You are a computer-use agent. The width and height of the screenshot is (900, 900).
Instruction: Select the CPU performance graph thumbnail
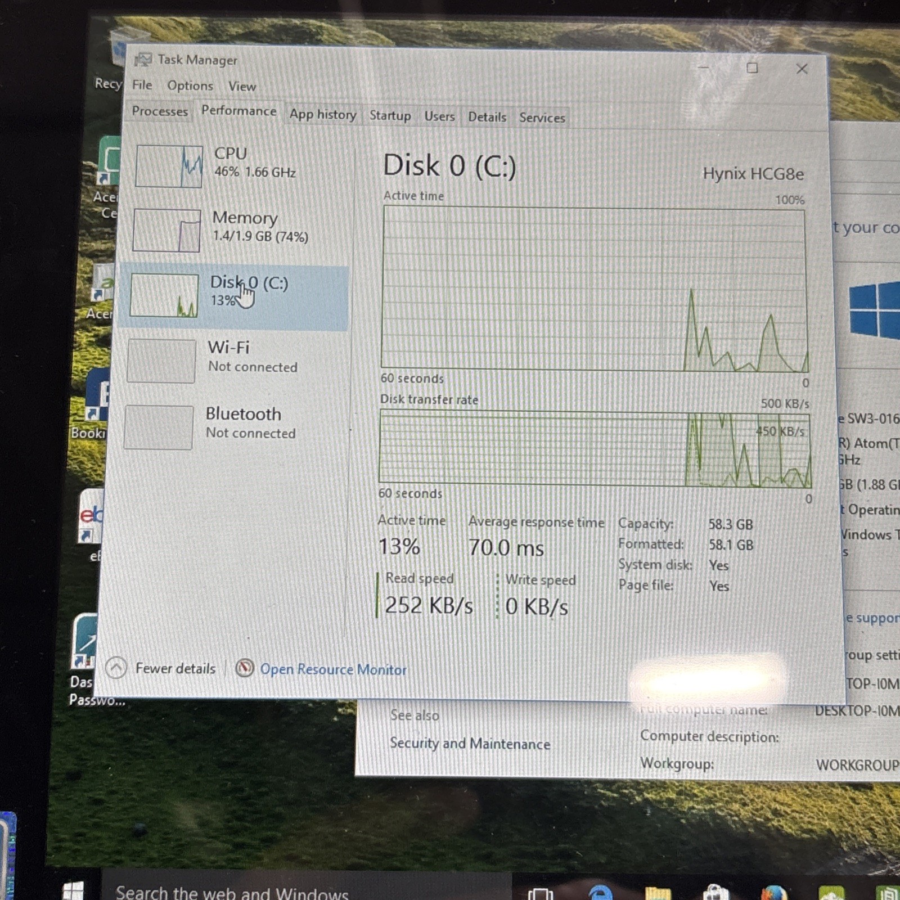[169, 166]
